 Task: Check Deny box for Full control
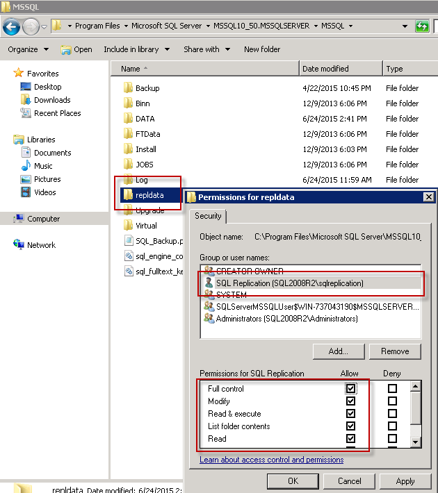click(392, 388)
